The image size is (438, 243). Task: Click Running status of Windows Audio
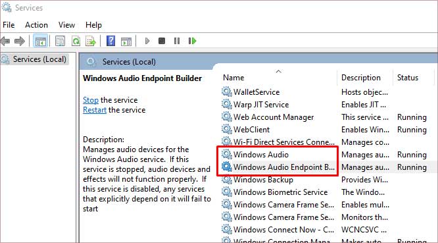tap(412, 155)
